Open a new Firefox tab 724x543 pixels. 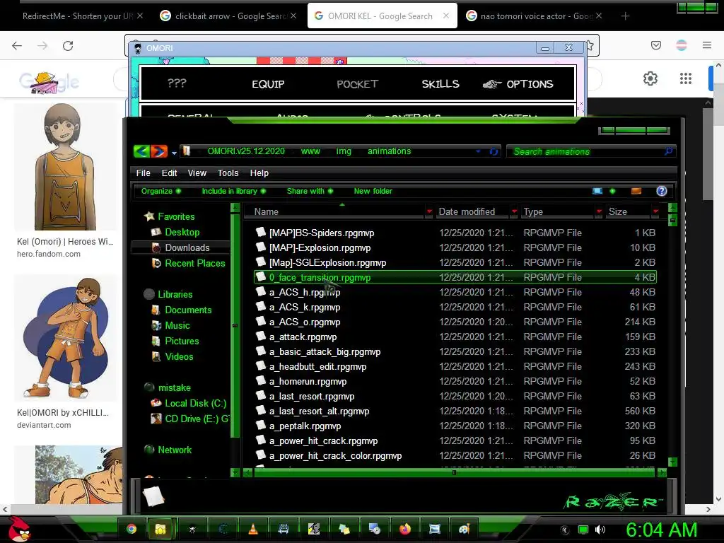point(625,16)
